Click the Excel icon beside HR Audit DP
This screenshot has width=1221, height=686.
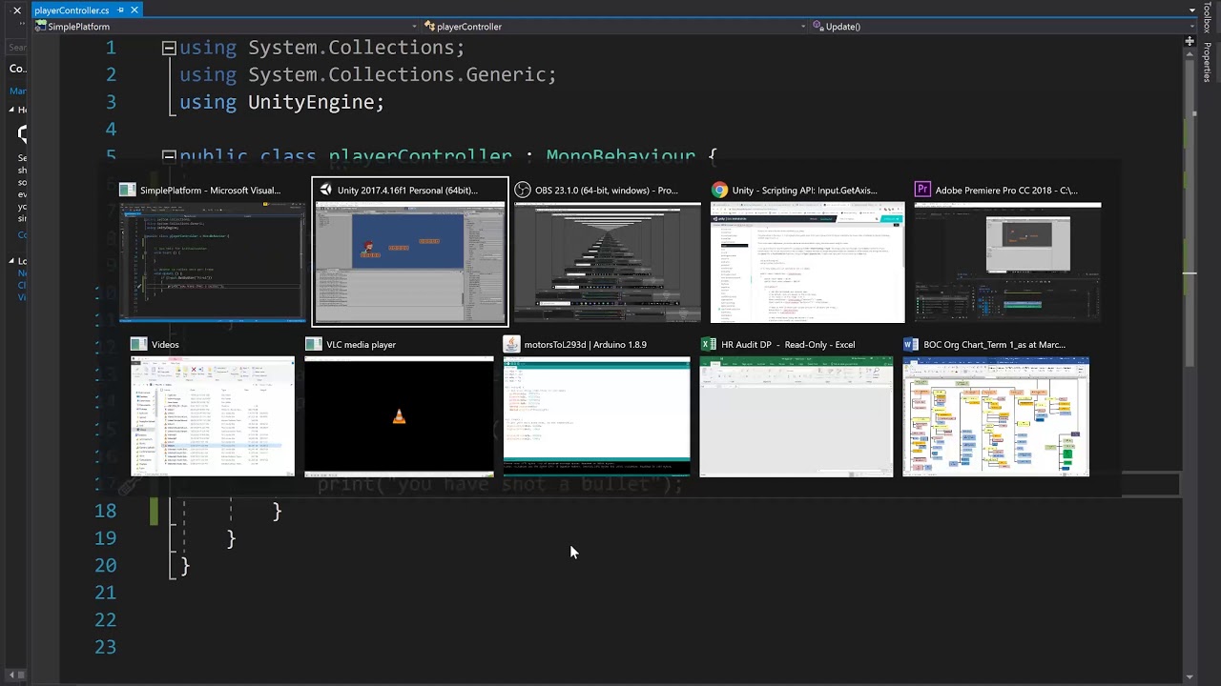[x=708, y=344]
